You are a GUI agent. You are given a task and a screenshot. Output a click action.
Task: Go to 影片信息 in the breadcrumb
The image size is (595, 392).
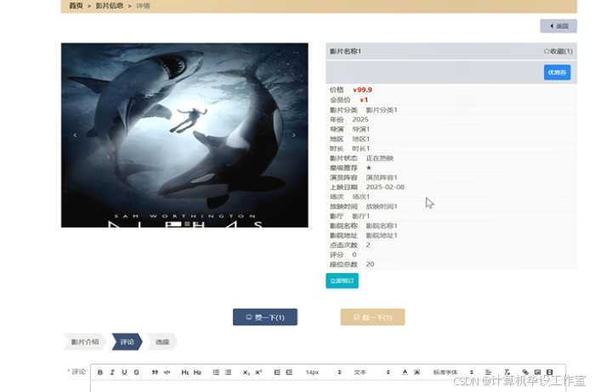pos(110,6)
